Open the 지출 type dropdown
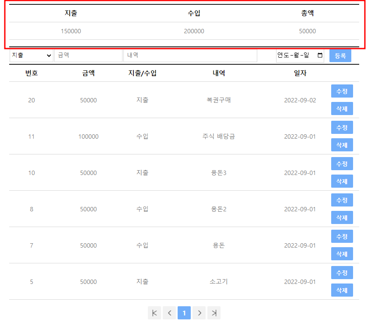371x329 pixels. (31, 56)
